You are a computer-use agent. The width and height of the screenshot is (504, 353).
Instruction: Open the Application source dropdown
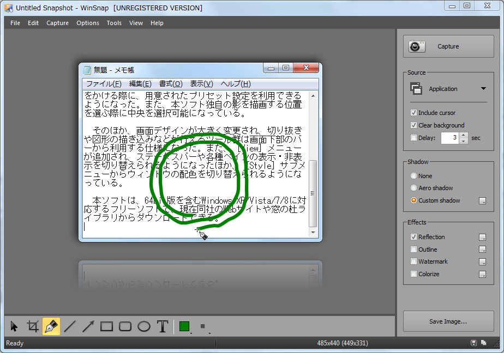pos(482,88)
